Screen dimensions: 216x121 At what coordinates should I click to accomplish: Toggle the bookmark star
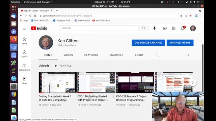tap(191, 16)
